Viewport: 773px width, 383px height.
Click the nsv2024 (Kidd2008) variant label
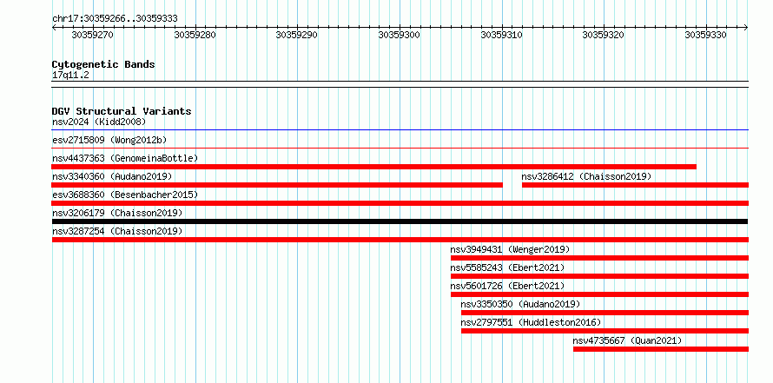(99, 122)
